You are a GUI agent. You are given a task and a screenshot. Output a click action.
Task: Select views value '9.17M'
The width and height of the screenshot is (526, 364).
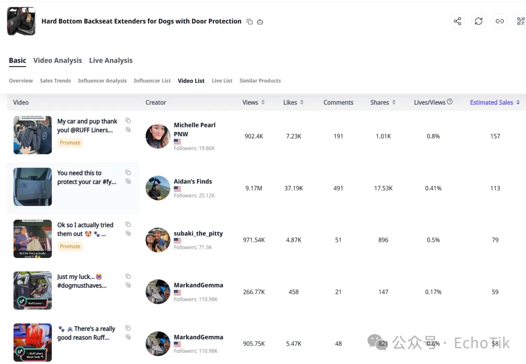pos(254,188)
